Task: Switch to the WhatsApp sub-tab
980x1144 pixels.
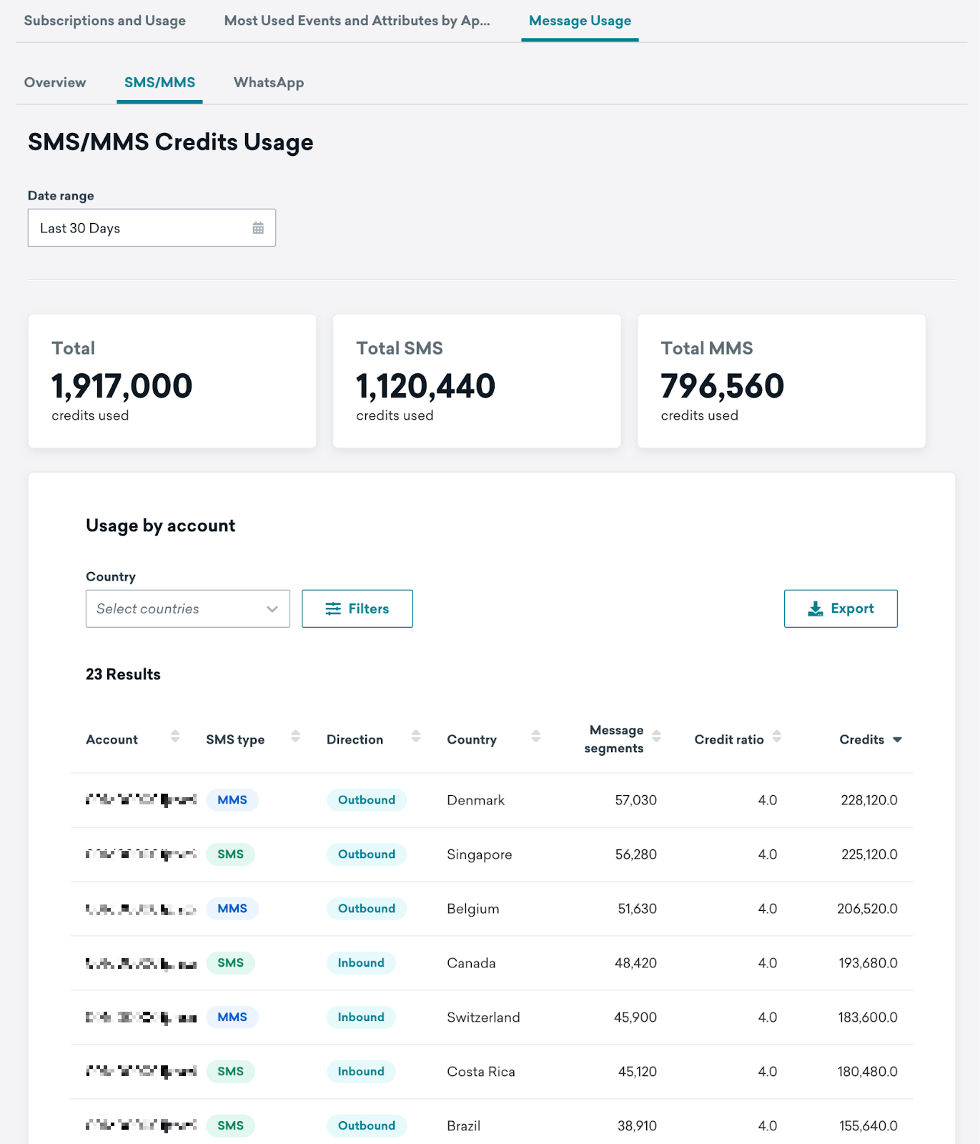Action: pyautogui.click(x=269, y=82)
